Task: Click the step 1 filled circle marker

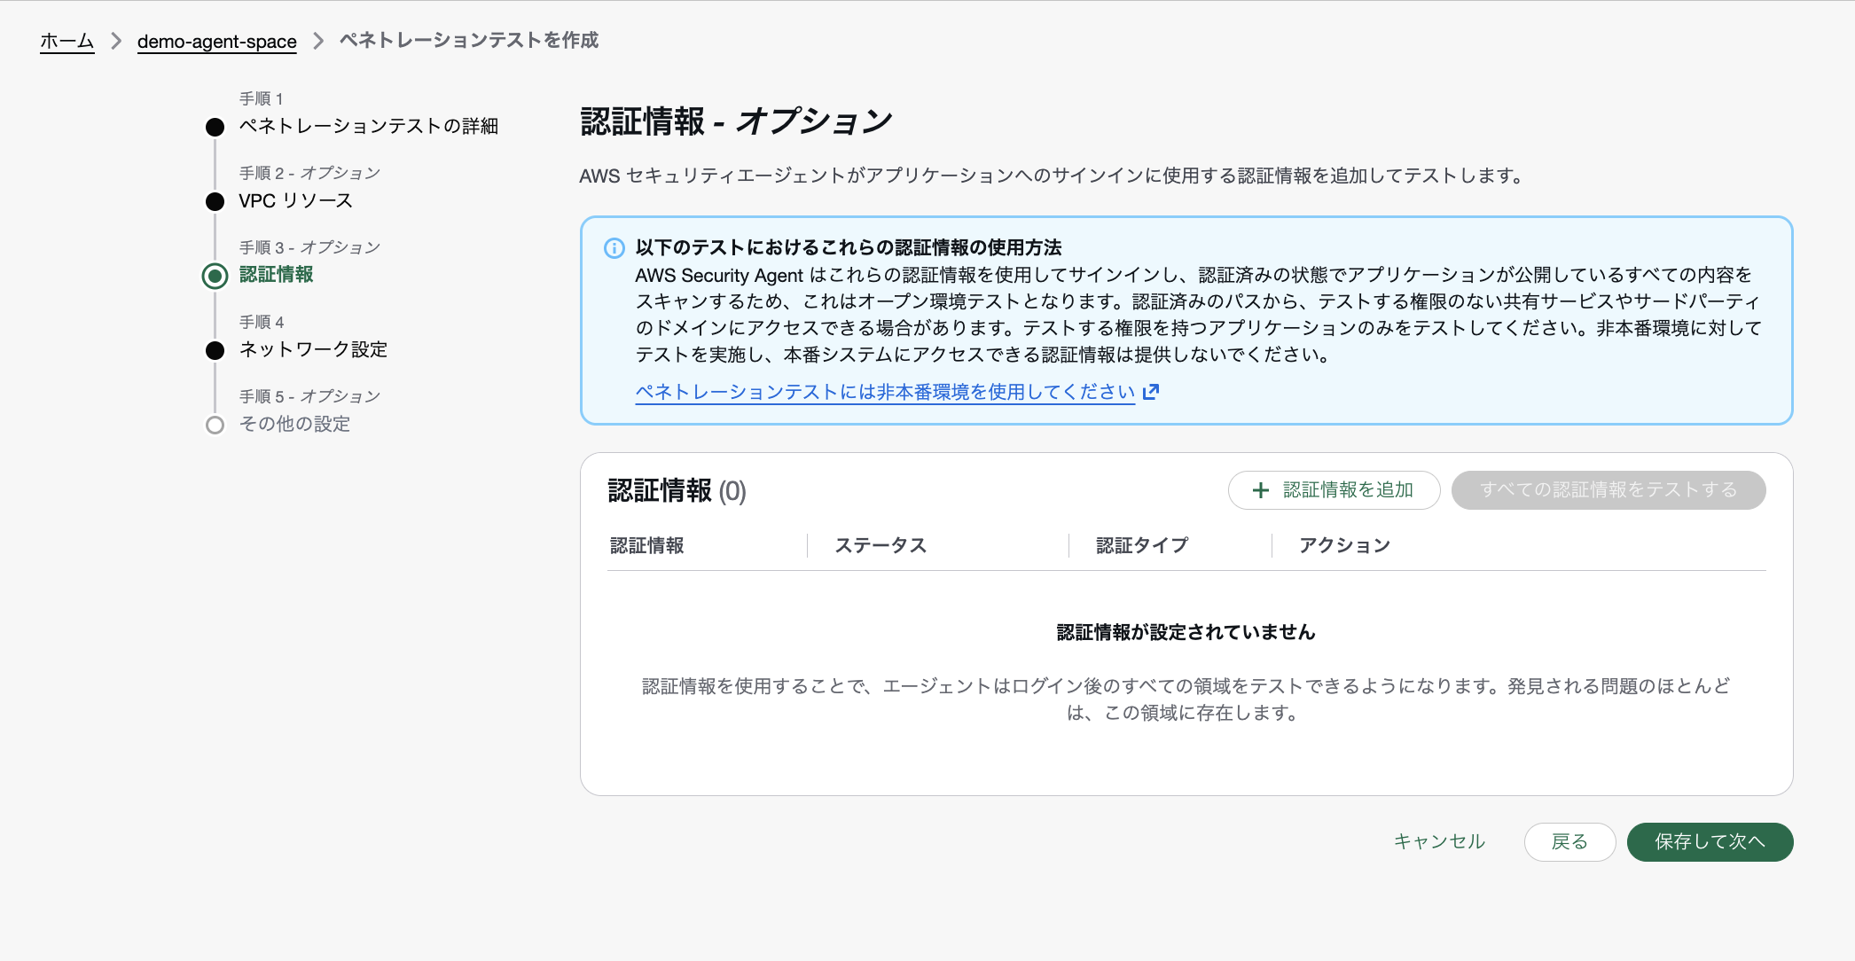Action: (215, 128)
